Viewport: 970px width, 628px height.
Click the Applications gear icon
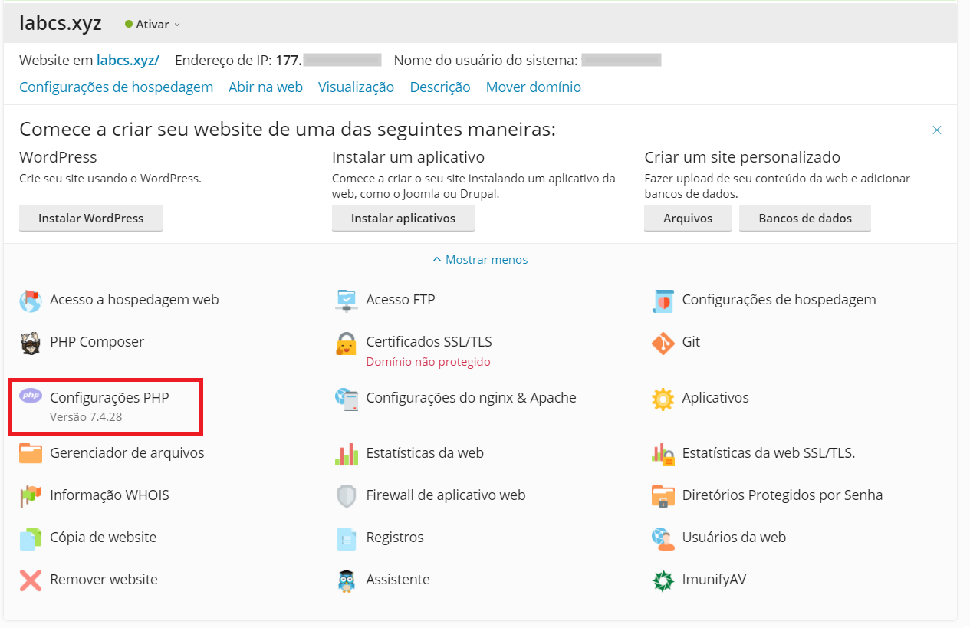click(663, 399)
